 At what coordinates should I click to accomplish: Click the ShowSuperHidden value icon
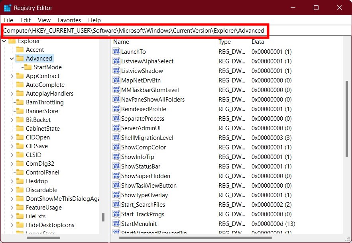[x=116, y=176]
